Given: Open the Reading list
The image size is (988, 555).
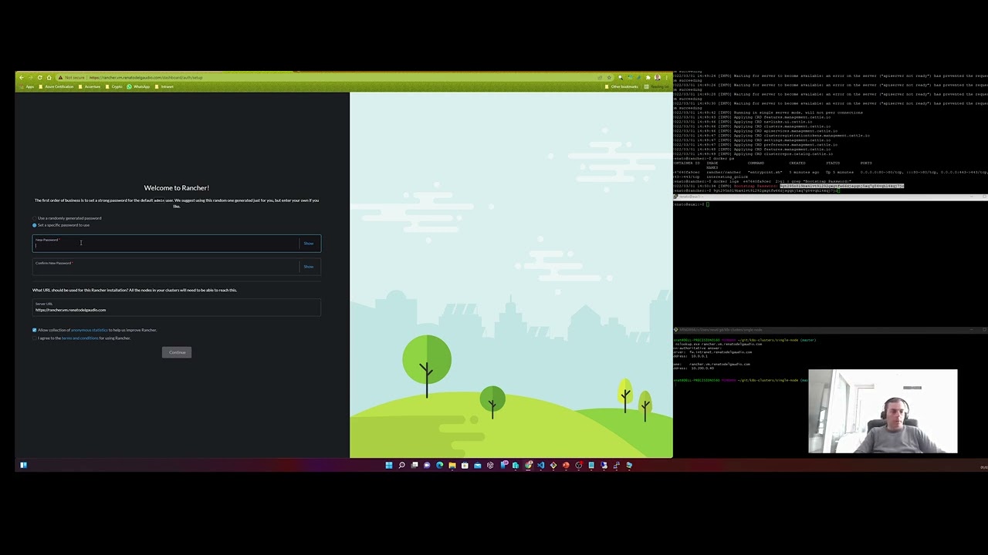Looking at the screenshot, I should [657, 86].
